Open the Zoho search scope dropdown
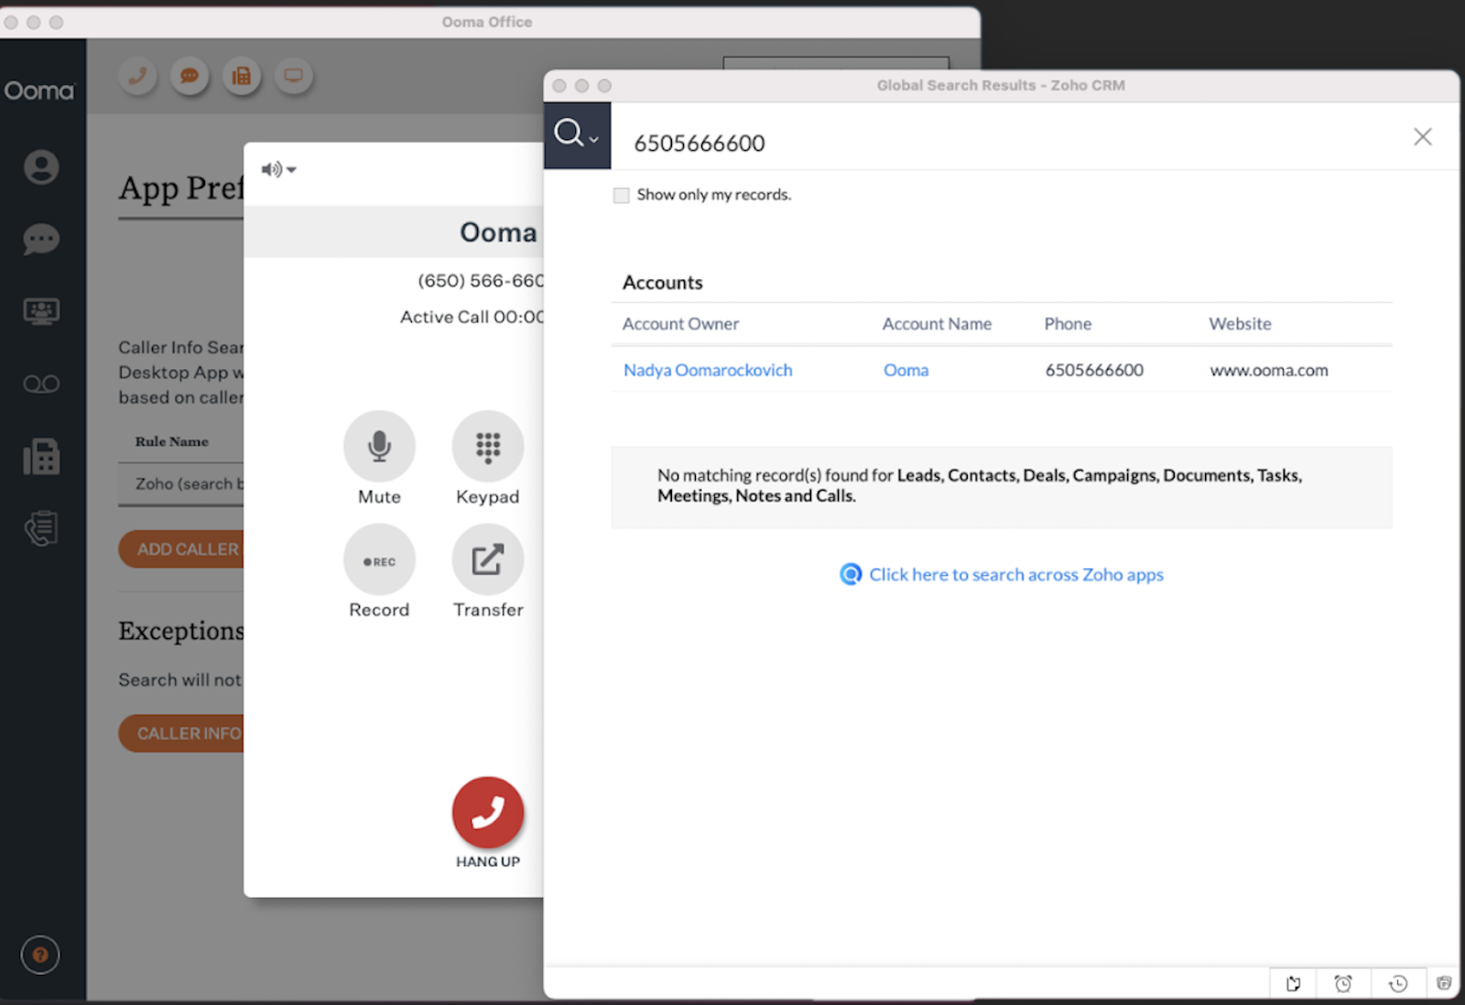This screenshot has height=1005, width=1465. 577,135
